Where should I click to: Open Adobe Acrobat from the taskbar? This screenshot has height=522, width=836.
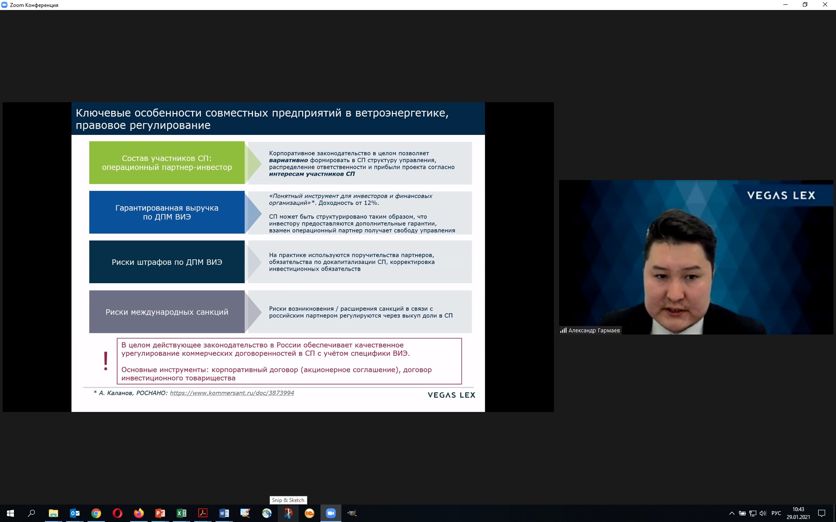(203, 513)
